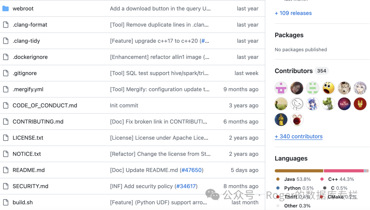Screen dimensions: 370x210
Task: Open pull request #47650 link
Action: (x=192, y=170)
